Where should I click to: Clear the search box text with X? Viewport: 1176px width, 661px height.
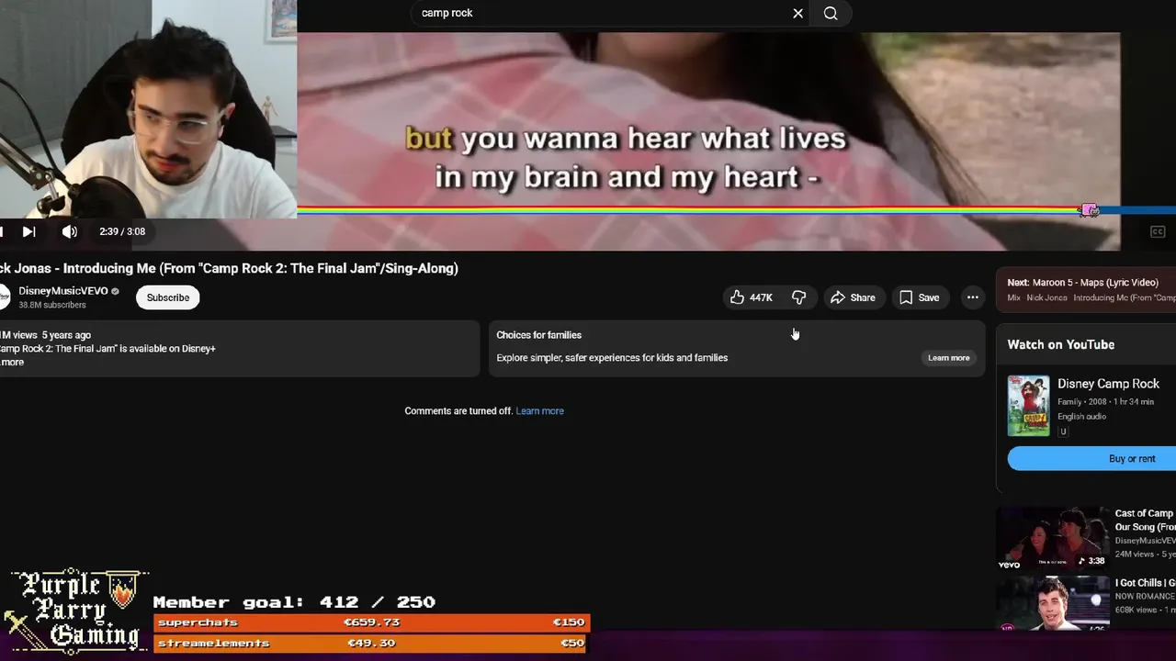pyautogui.click(x=797, y=13)
